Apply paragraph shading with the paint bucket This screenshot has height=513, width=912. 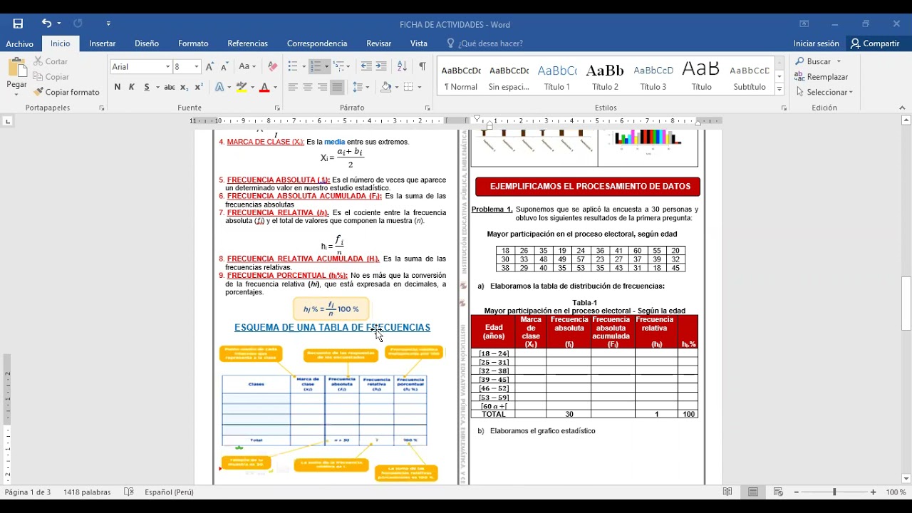(x=385, y=87)
